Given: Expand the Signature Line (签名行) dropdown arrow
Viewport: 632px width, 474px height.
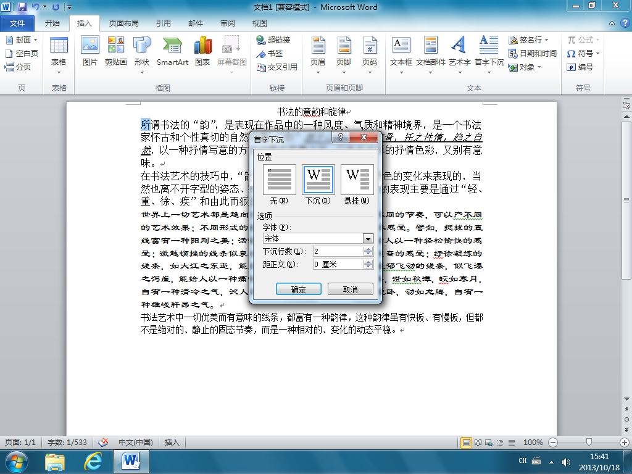Looking at the screenshot, I should pos(547,40).
